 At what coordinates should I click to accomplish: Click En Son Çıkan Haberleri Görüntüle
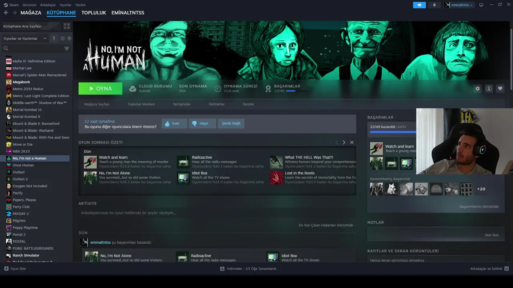click(326, 225)
